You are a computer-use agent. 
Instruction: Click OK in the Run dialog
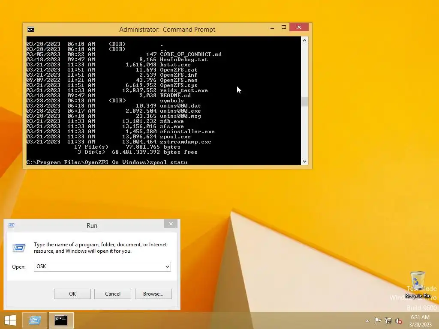click(x=72, y=294)
